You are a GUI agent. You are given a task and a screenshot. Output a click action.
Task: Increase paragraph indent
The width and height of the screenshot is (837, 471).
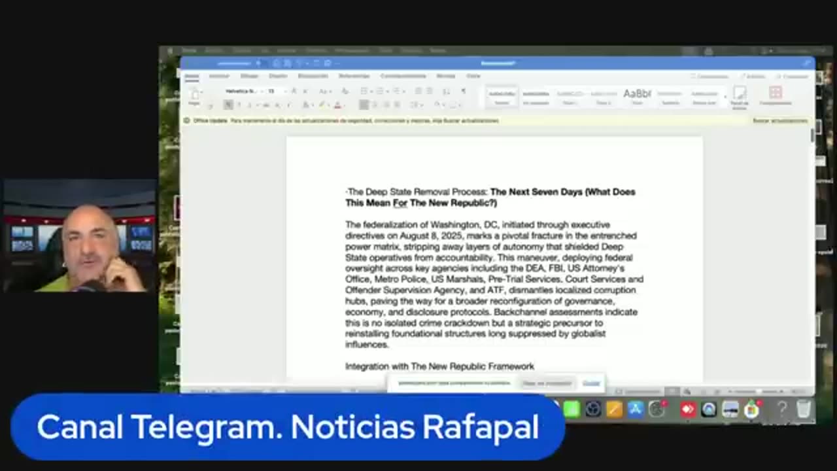point(430,91)
